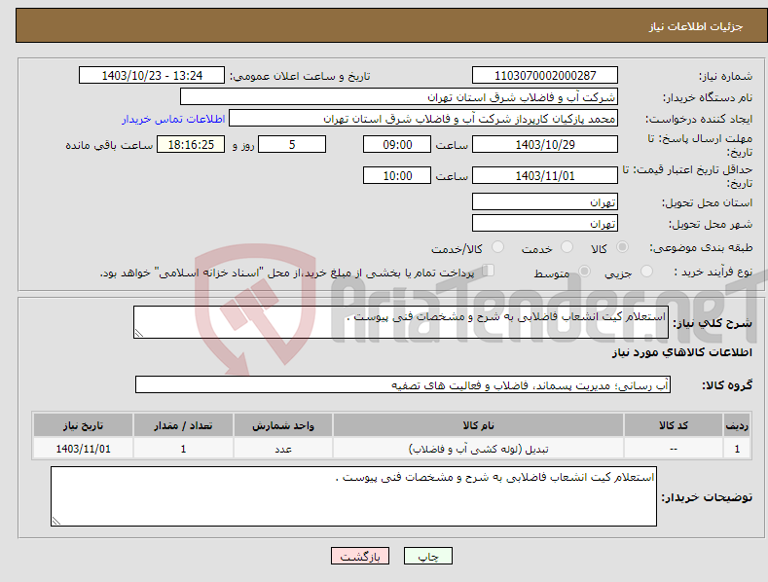Image resolution: width=768 pixels, height=582 pixels.
Task: Click the remaining days field showing 5
Action: tap(292, 144)
